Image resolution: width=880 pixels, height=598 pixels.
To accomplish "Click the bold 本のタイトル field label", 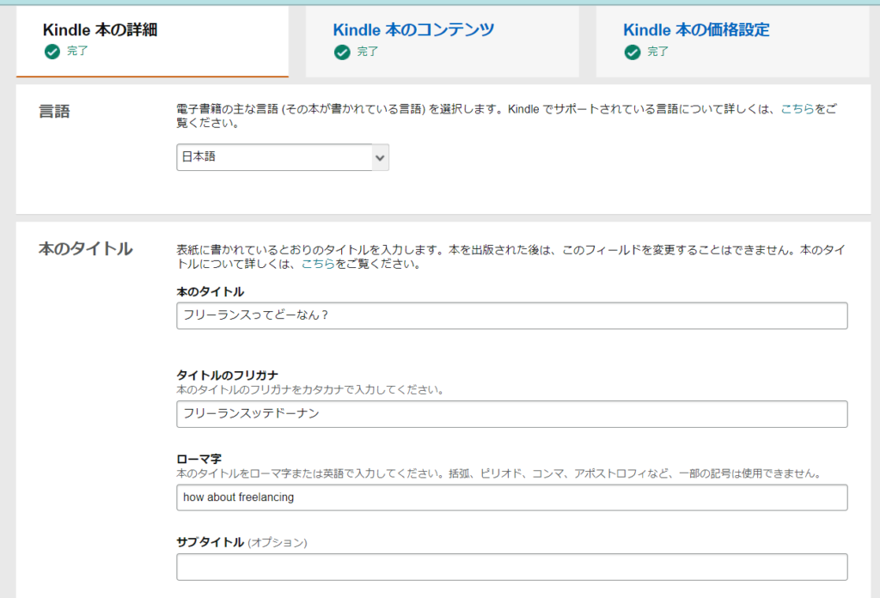I will (210, 292).
